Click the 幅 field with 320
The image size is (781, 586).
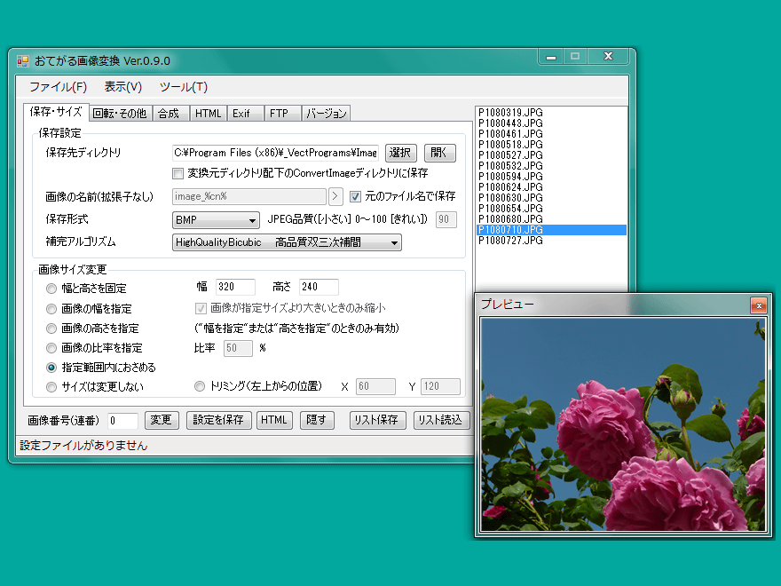pyautogui.click(x=235, y=287)
